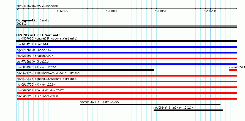
Task: Select the red nsv525591 variant bar
Action: [x=127, y=58]
